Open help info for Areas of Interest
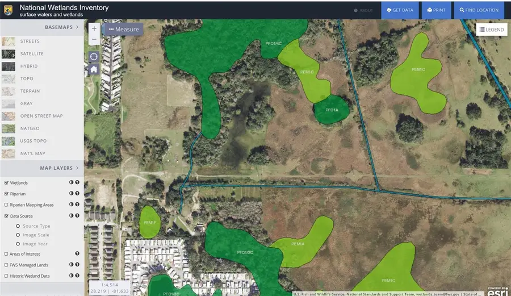This screenshot has height=296, width=511. tap(77, 254)
